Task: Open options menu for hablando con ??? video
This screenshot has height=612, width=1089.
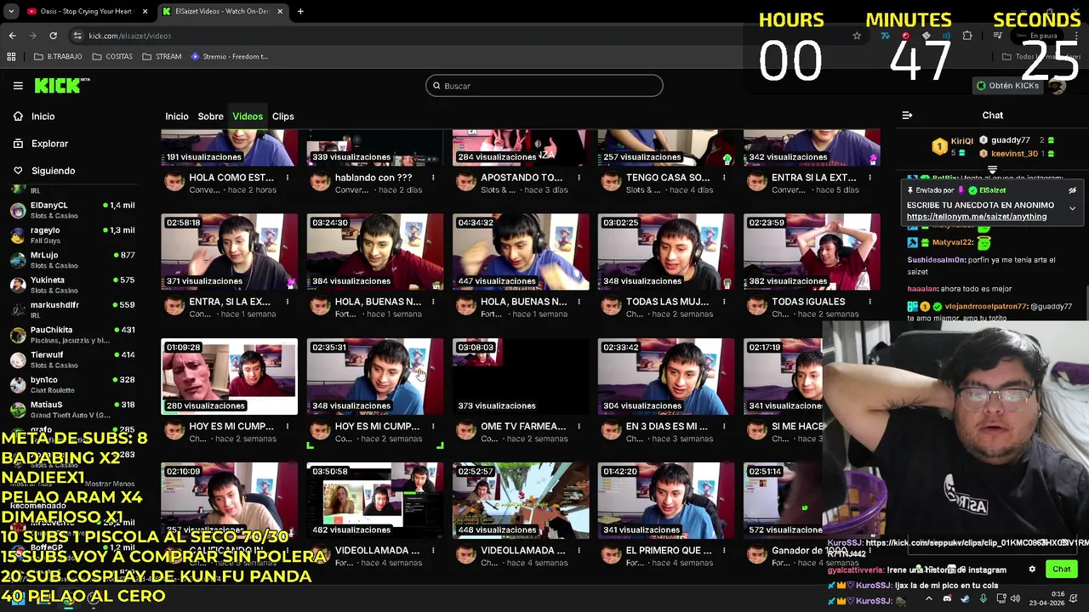Action: (433, 178)
